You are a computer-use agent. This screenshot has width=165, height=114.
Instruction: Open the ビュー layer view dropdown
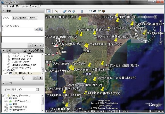37,90
